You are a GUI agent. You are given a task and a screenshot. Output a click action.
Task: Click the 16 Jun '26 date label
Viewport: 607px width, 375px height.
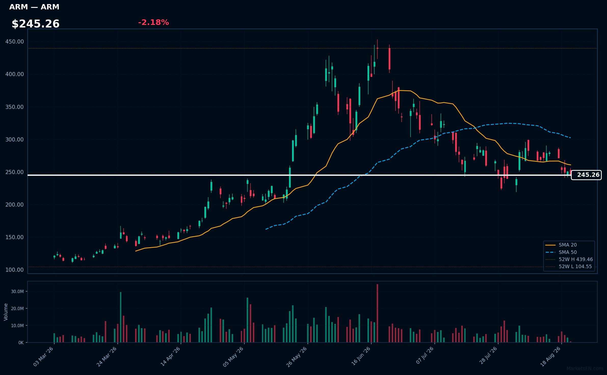pos(361,356)
